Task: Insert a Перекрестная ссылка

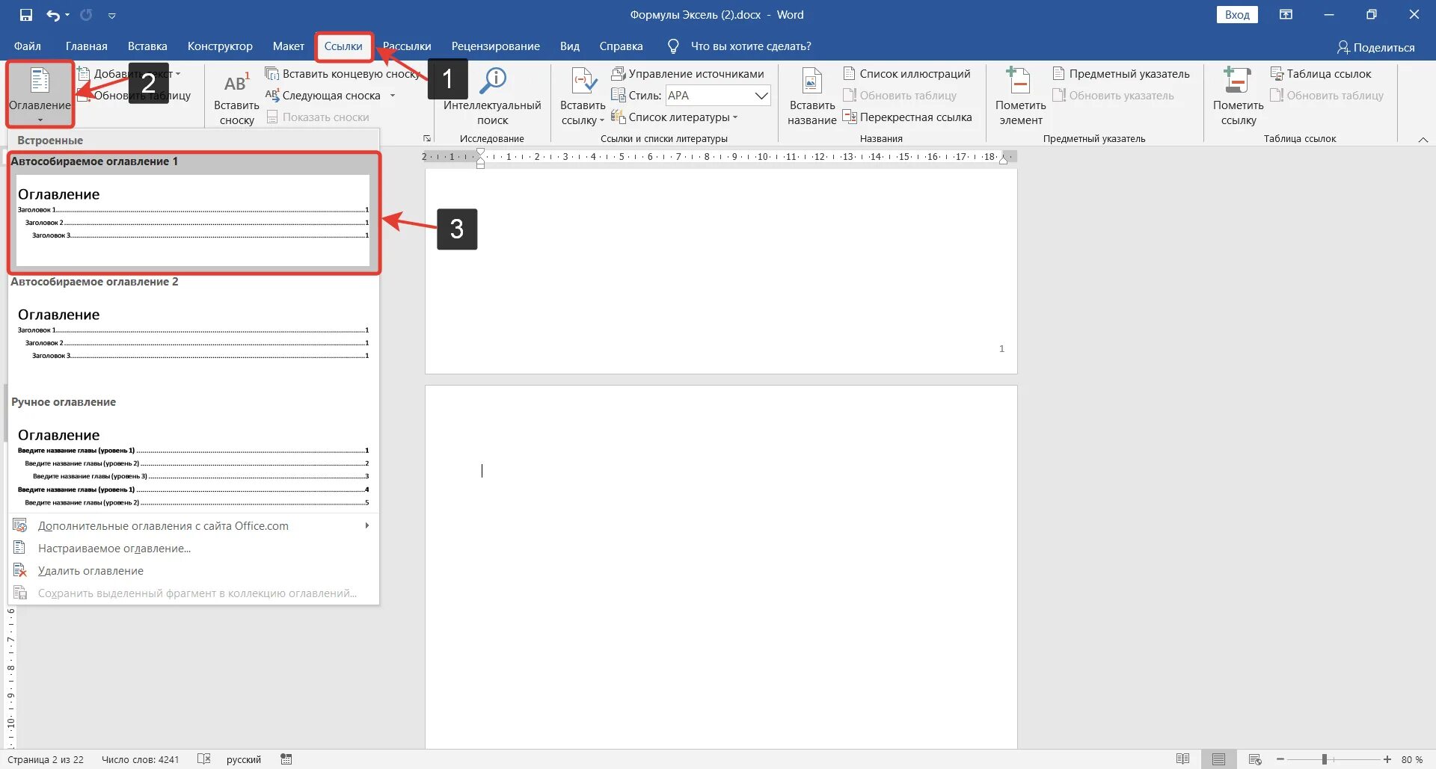Action: 907,117
